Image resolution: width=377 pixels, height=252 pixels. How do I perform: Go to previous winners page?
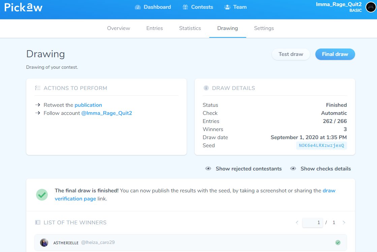(297, 222)
